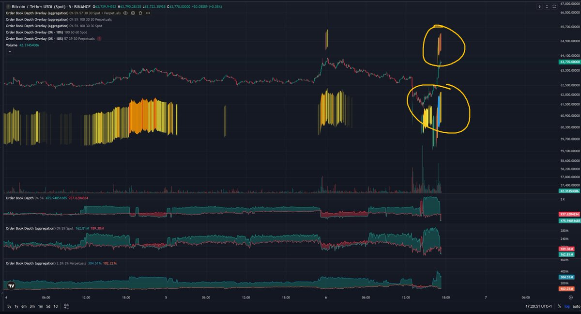Hide the first Order Book Depth Overlay indicator

[125, 13]
